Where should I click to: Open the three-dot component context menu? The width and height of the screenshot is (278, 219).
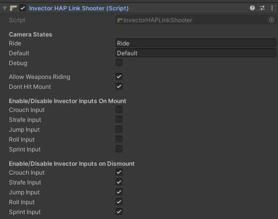272,8
